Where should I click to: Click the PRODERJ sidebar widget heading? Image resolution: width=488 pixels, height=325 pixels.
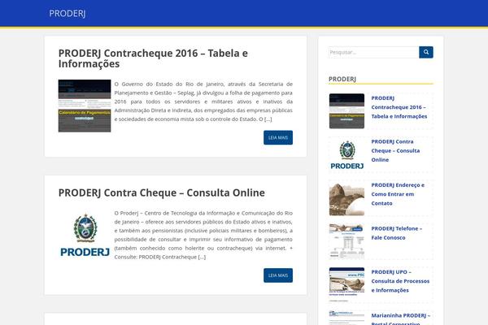(x=342, y=79)
